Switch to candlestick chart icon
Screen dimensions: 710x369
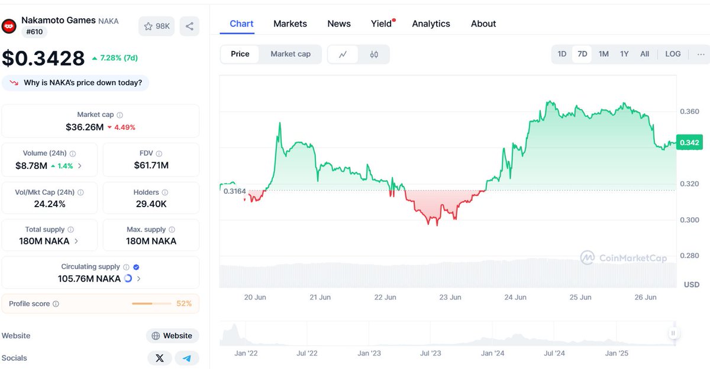(x=374, y=54)
